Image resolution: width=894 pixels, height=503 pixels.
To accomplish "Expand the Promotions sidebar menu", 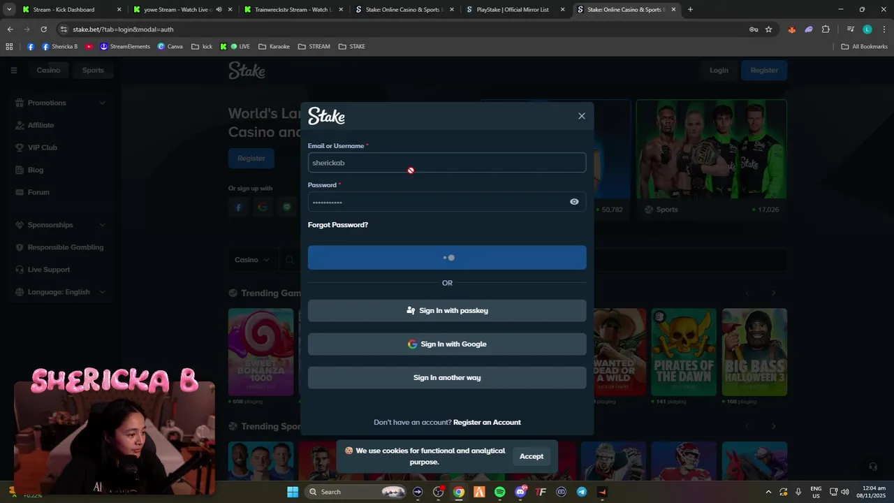I will tap(60, 103).
